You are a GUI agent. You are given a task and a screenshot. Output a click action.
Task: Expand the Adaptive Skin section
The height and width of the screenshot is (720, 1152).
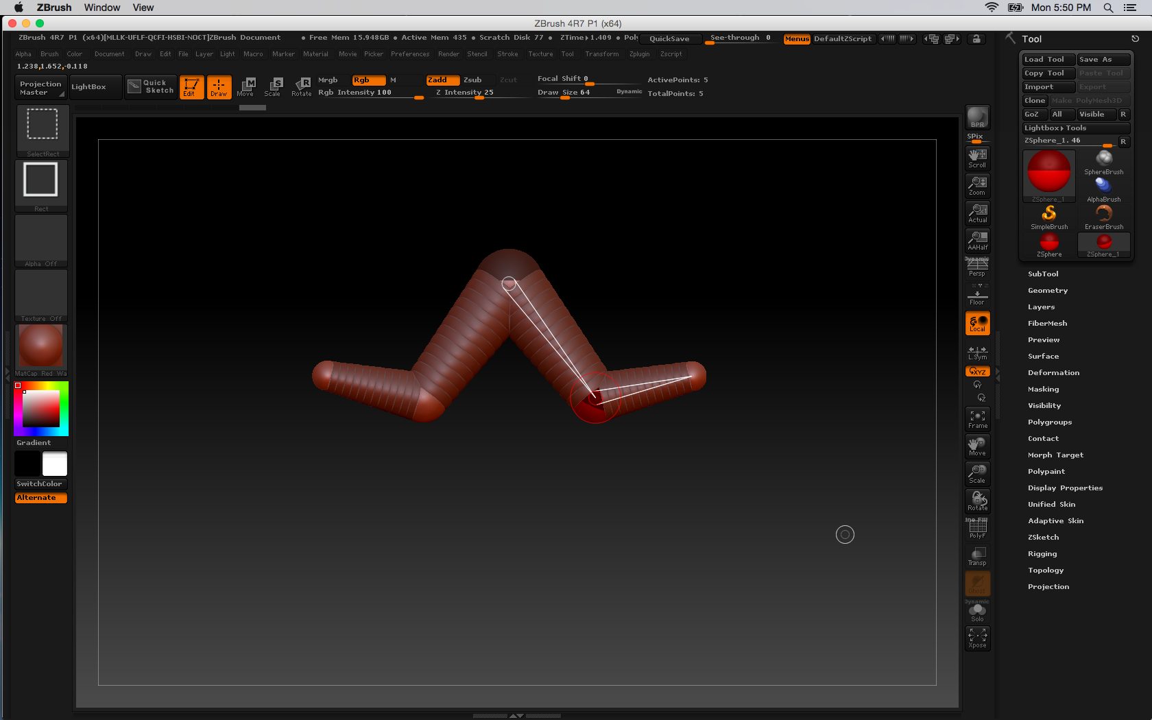click(x=1055, y=521)
